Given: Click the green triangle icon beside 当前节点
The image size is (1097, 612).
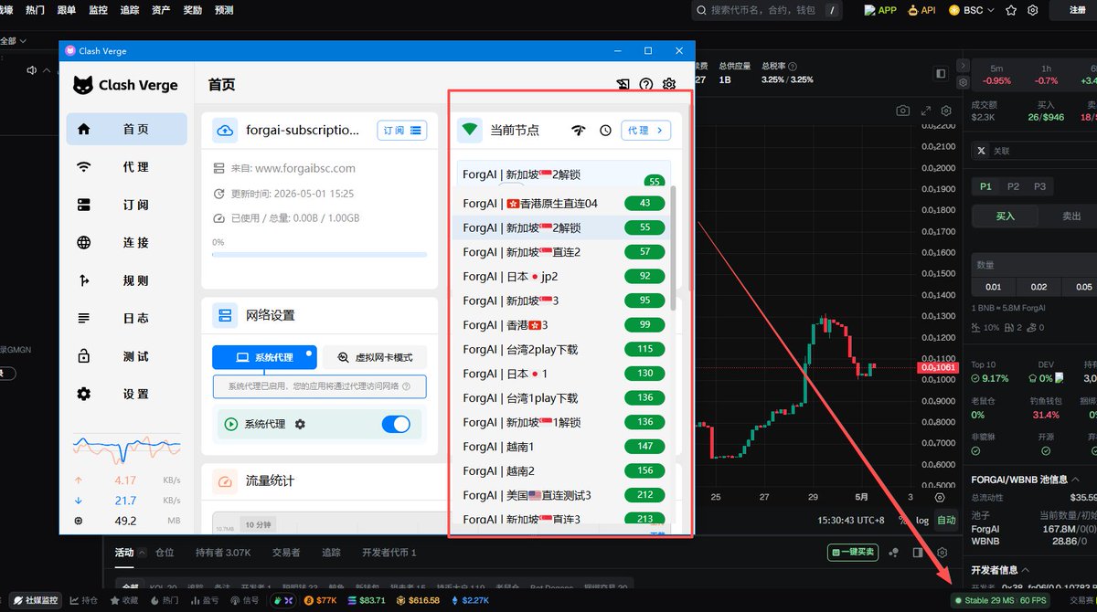Looking at the screenshot, I should 470,131.
